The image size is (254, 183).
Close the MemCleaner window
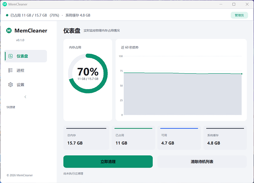click(247, 4)
